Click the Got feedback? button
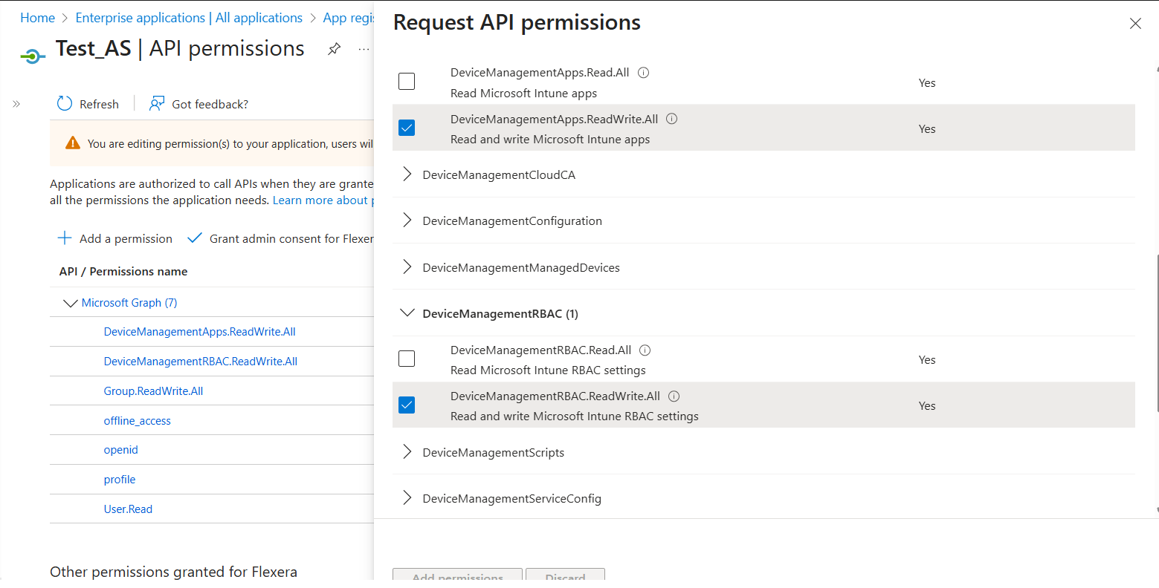The height and width of the screenshot is (588, 1159). (198, 104)
